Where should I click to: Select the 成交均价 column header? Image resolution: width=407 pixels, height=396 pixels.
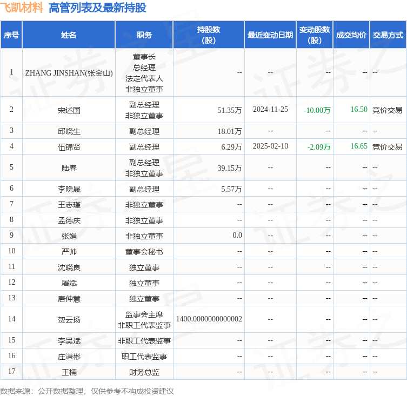click(x=351, y=35)
